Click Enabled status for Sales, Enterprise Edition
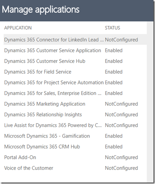 (x=114, y=93)
